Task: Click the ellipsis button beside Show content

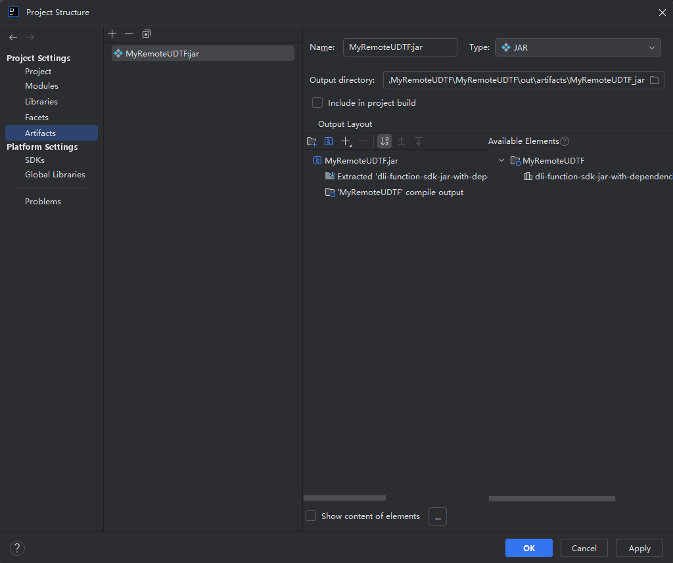Action: (x=438, y=516)
